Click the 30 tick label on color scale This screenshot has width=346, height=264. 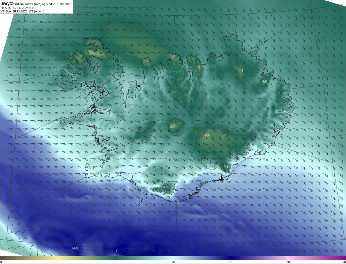click(x=288, y=262)
